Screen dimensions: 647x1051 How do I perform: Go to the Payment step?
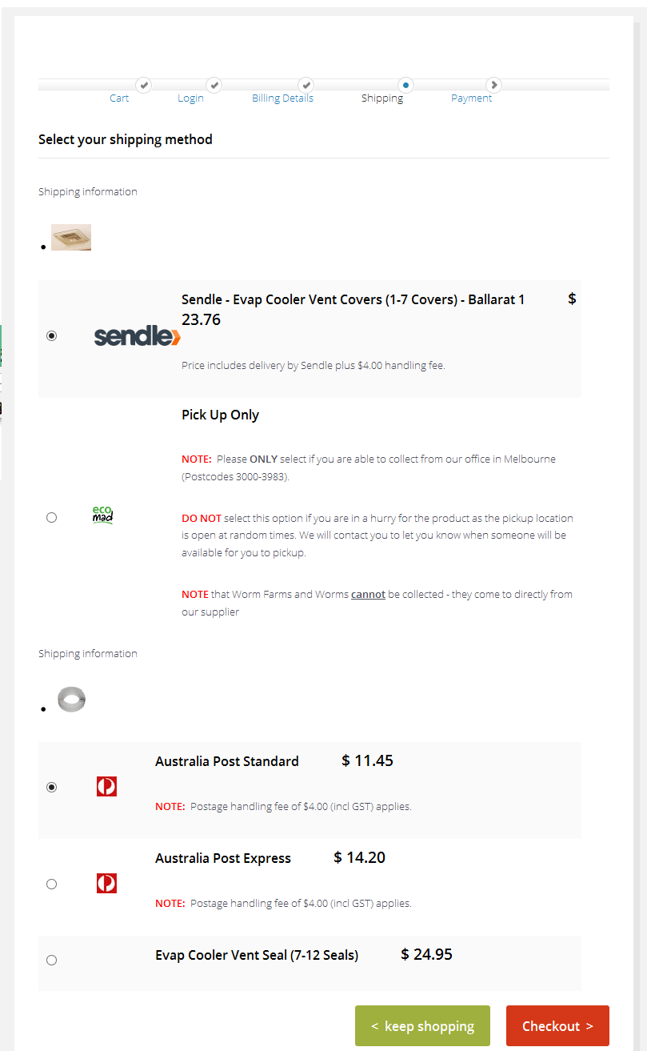471,98
